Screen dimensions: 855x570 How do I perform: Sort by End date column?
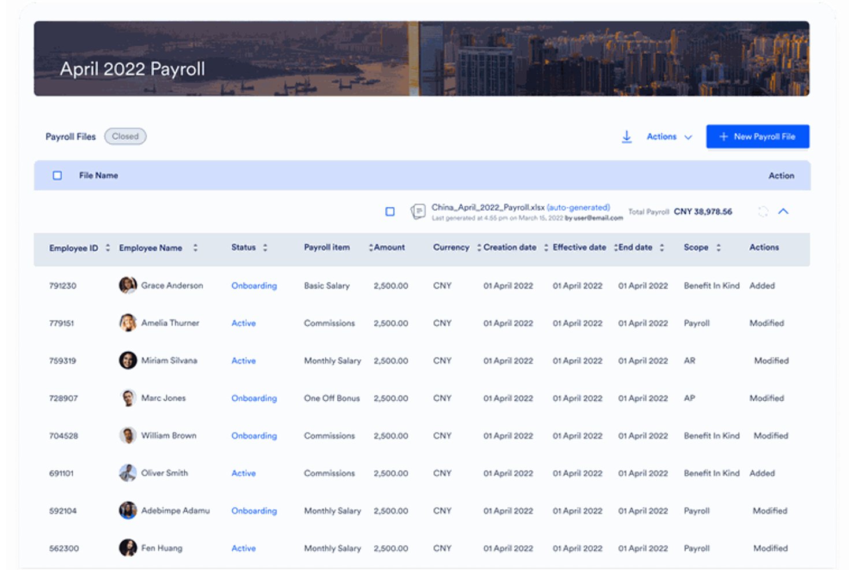pyautogui.click(x=662, y=248)
